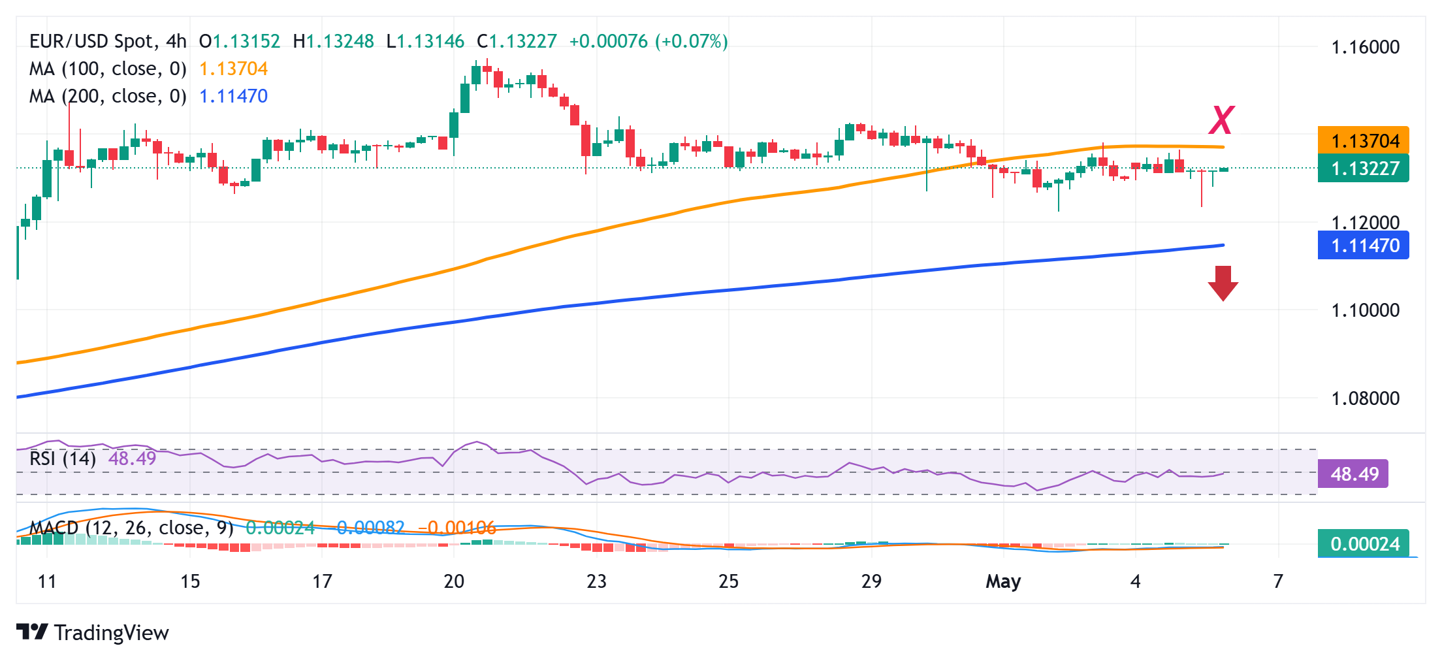
Task: Click the TradingView logo icon
Action: [32, 632]
